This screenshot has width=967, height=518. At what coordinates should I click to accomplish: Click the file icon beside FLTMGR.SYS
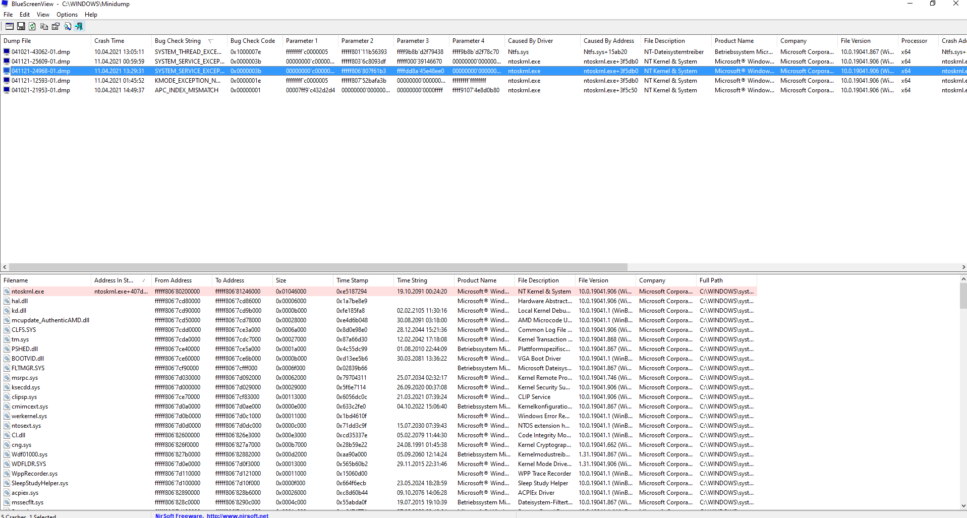[x=7, y=368]
